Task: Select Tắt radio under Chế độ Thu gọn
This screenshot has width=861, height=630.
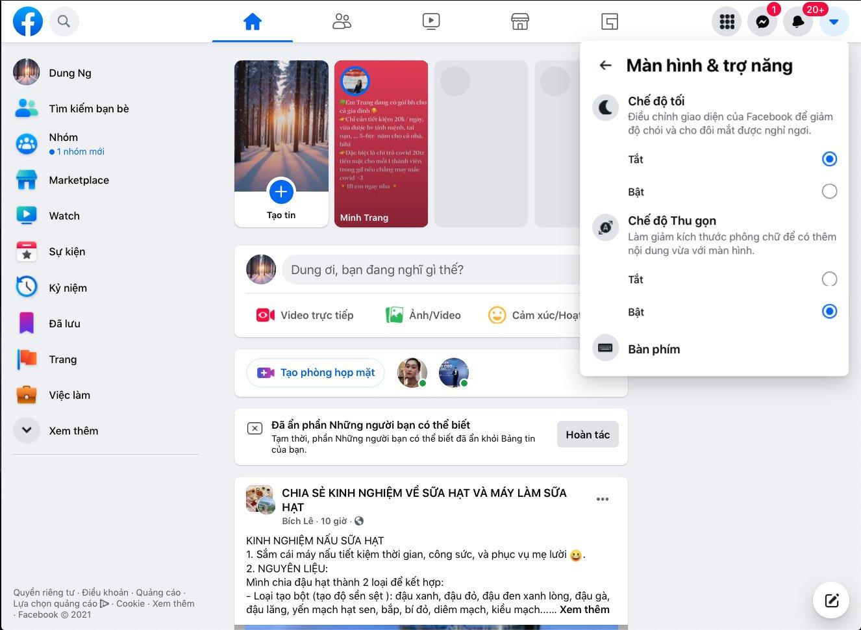Action: pyautogui.click(x=829, y=279)
